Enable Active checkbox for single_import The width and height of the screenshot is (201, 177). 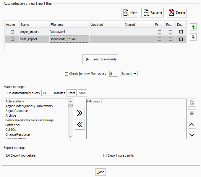(x=12, y=32)
